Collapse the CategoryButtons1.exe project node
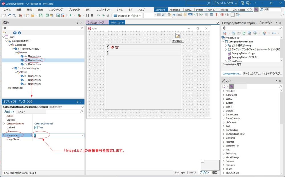 pos(223,42)
